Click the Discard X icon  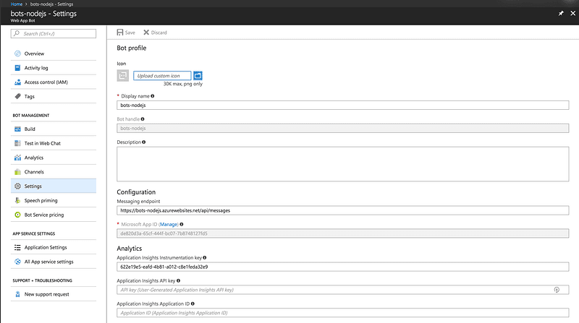coord(146,33)
